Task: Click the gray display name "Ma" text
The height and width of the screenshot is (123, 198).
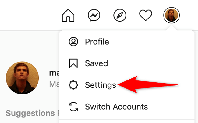Action: [54, 84]
